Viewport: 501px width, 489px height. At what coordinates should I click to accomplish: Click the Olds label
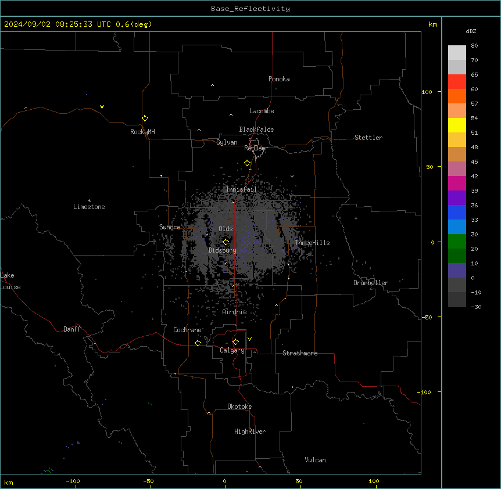click(x=226, y=229)
